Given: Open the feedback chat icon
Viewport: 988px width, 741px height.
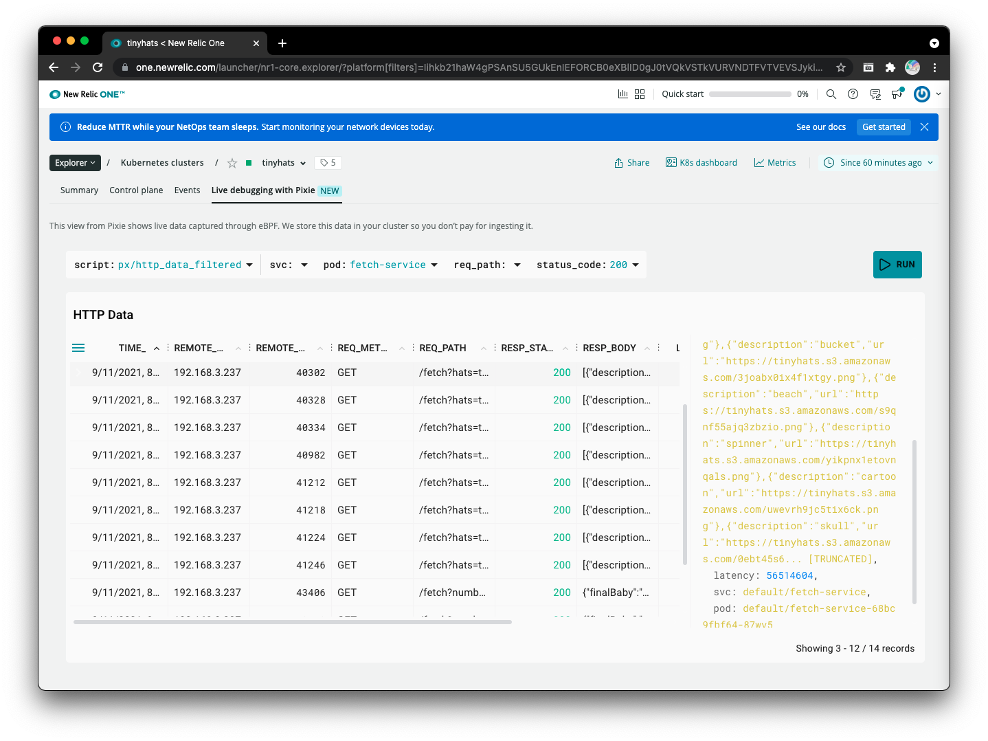Looking at the screenshot, I should [875, 94].
